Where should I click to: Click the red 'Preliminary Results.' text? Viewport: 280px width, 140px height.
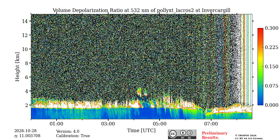point(214,135)
